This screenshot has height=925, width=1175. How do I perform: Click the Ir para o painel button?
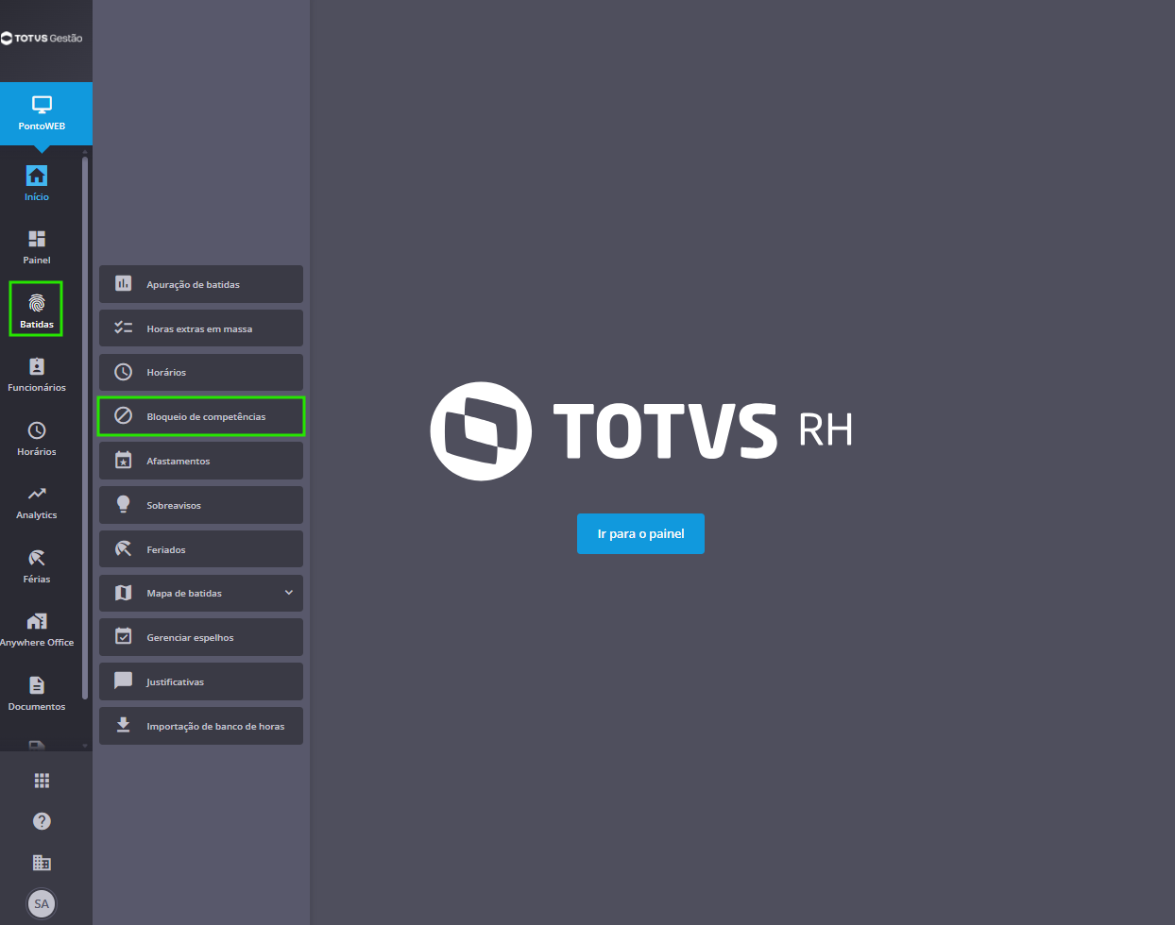[x=640, y=533]
